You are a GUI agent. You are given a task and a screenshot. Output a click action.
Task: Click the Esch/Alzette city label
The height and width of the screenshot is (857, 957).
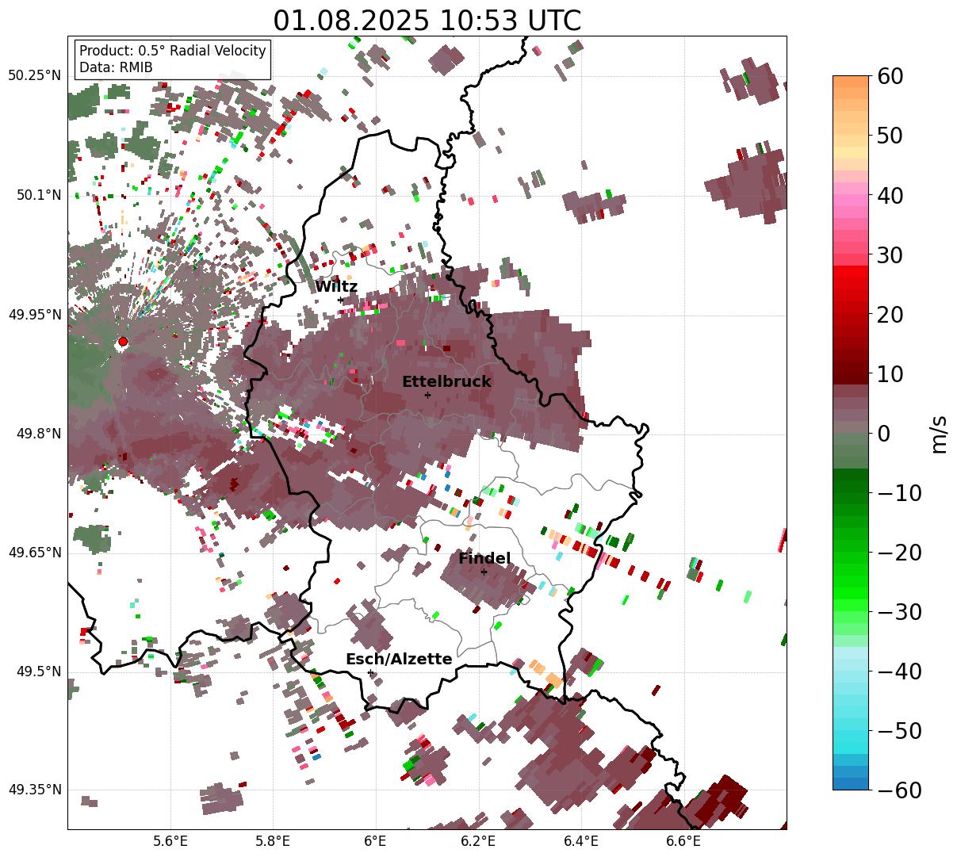399,660
